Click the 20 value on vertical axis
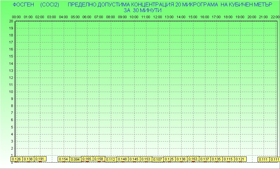 click(11, 21)
